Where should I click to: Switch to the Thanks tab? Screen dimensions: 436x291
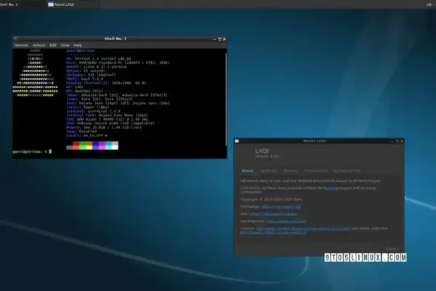click(290, 171)
